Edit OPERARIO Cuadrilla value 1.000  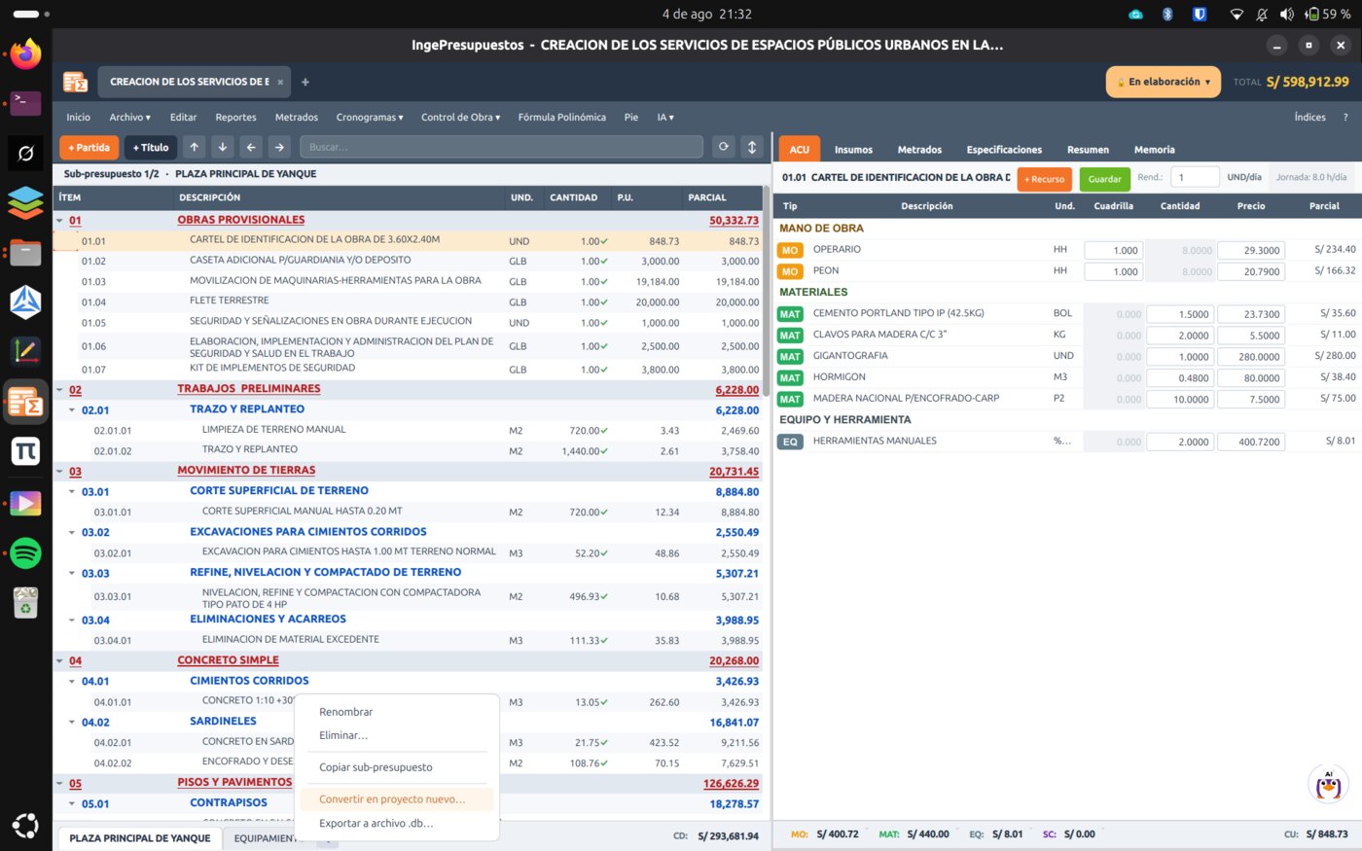pyautogui.click(x=1113, y=250)
